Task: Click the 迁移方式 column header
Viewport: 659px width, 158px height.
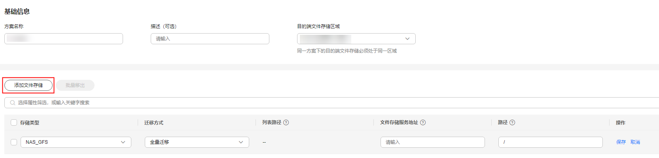Action: click(x=154, y=123)
